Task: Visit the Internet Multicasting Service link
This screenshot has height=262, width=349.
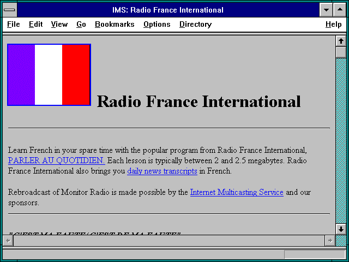Action: tap(237, 192)
